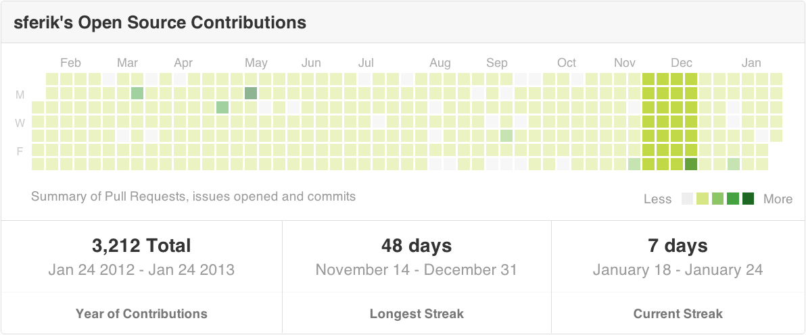The width and height of the screenshot is (806, 335).
Task: Click the 'Dec' month label
Action: 682,63
